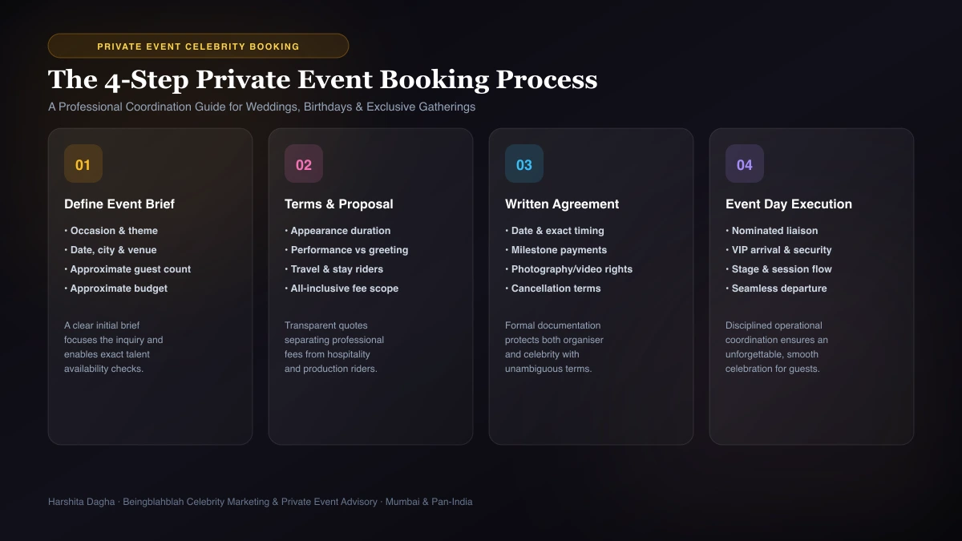The image size is (962, 541).
Task: Click the 'A clear initial brief' description paragraph
Action: (x=114, y=347)
